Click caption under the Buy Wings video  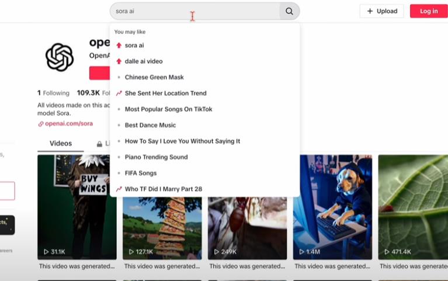(x=77, y=266)
